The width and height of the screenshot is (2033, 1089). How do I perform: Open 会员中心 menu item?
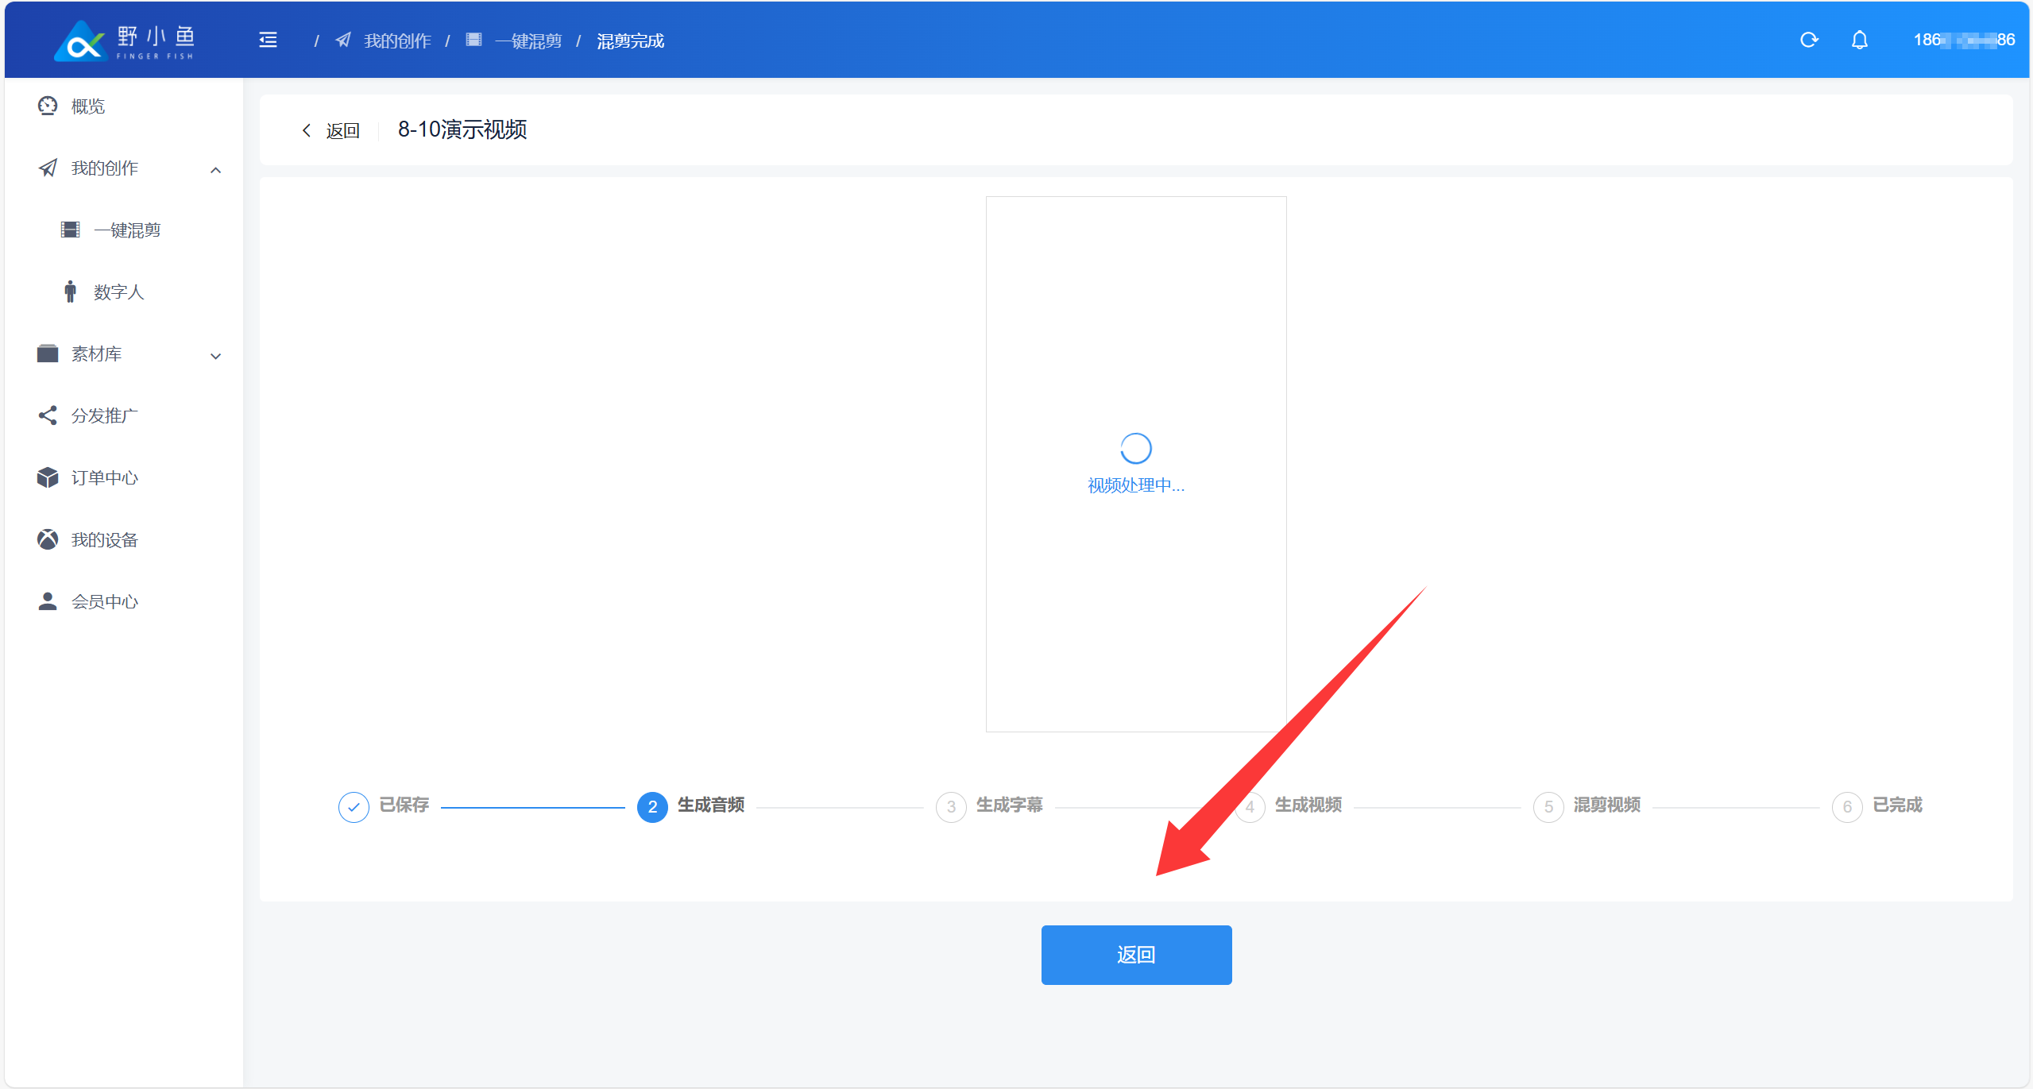[104, 601]
